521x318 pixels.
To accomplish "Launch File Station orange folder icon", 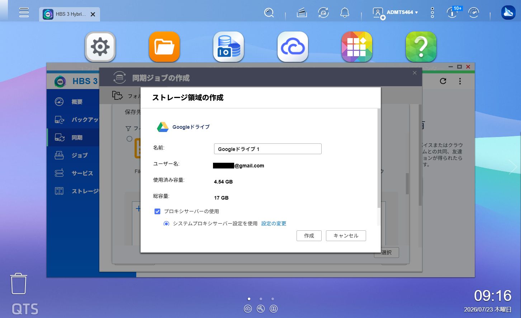I will tap(164, 47).
